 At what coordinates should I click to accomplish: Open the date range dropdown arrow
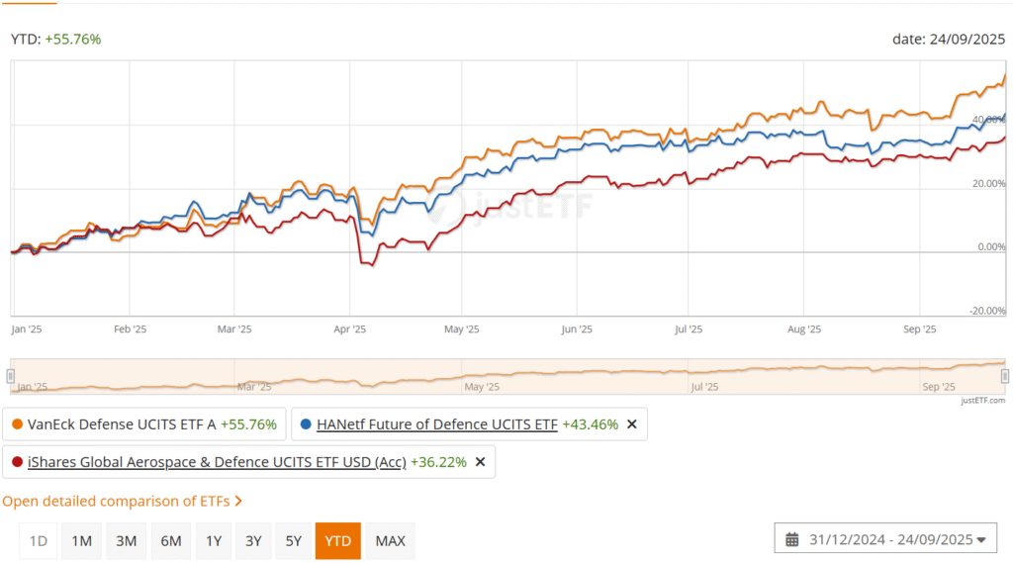pos(981,540)
